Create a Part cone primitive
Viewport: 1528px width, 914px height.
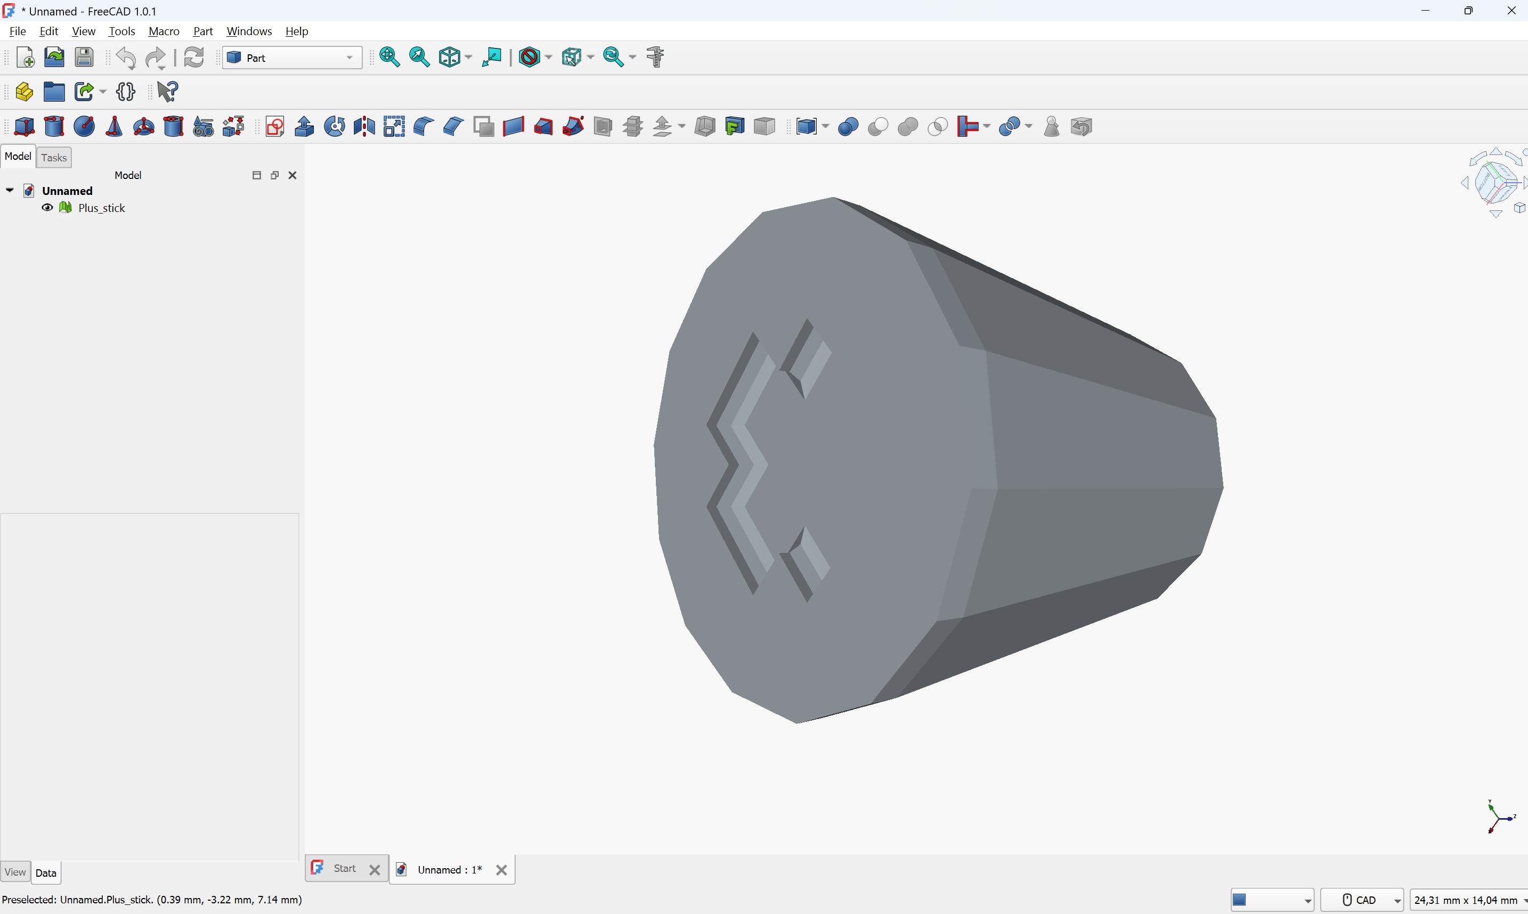[x=115, y=127]
